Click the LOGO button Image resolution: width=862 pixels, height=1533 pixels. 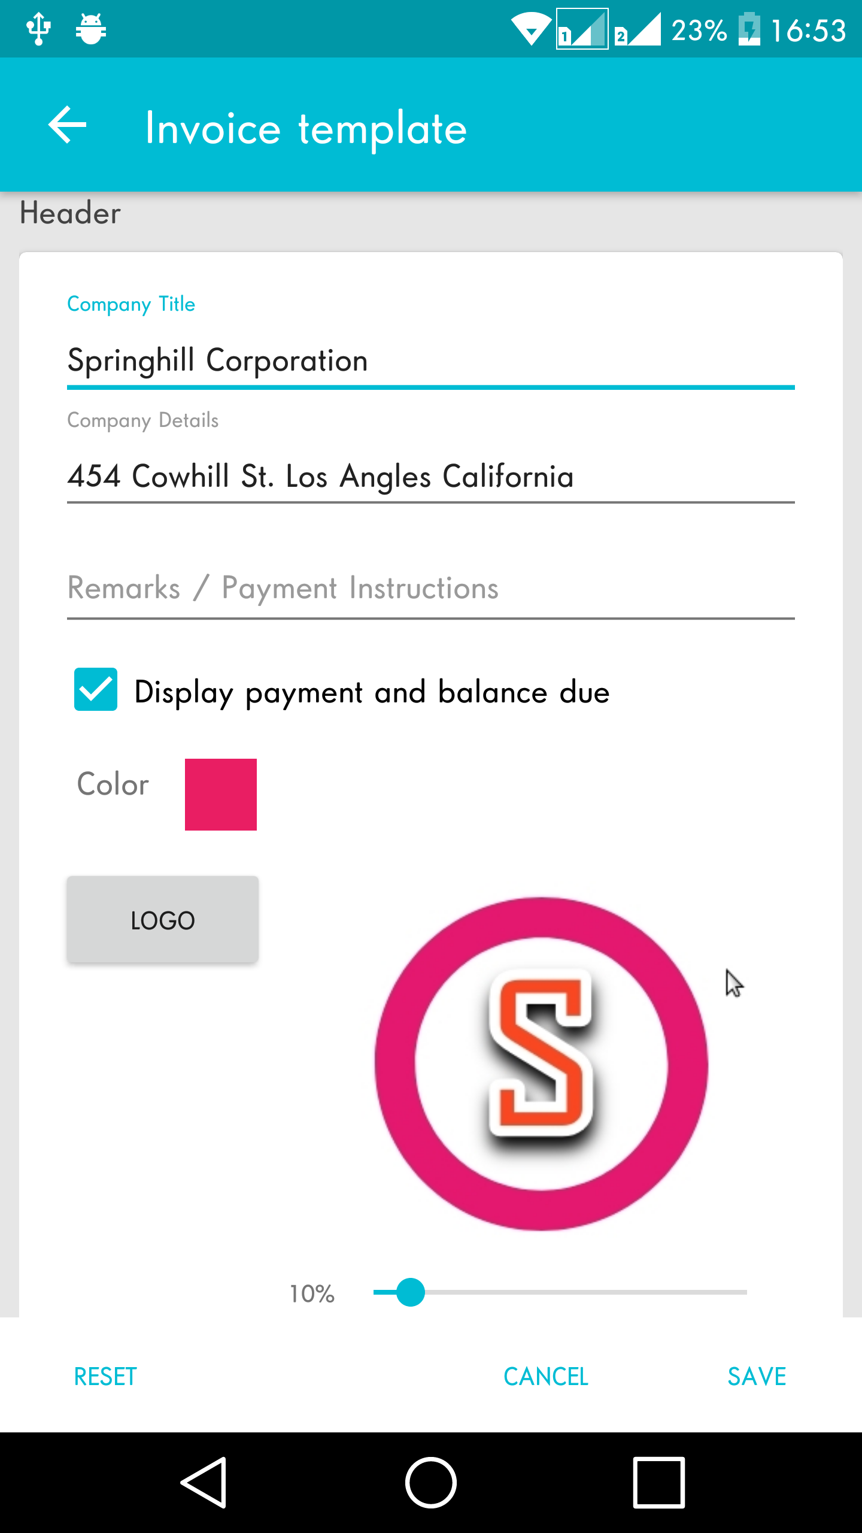(163, 920)
